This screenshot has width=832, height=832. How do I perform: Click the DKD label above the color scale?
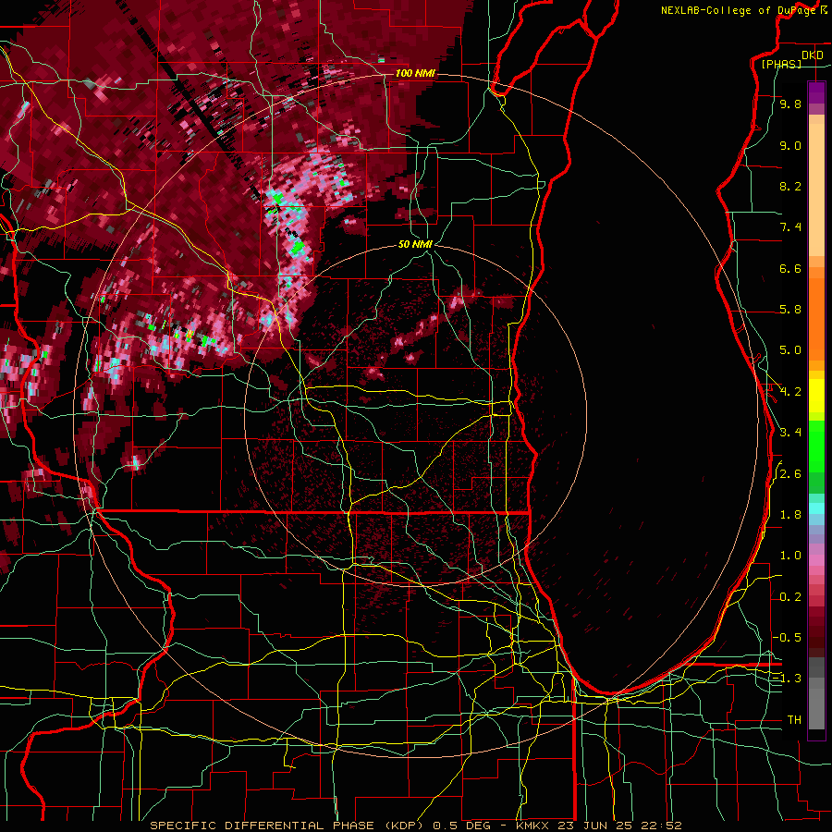point(812,55)
